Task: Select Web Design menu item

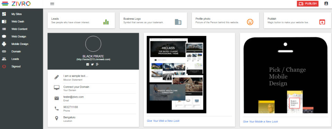Action: click(19, 37)
